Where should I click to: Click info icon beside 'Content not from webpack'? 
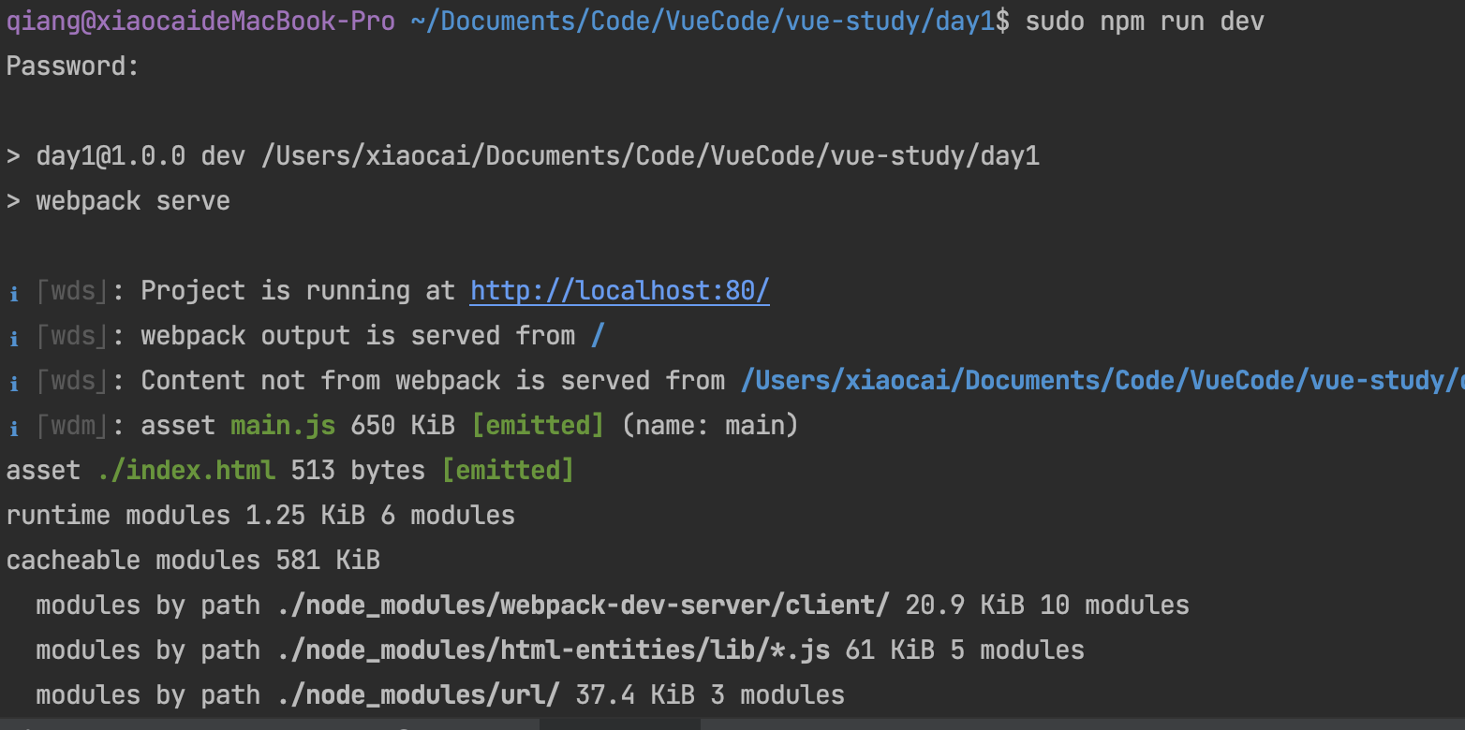(x=14, y=383)
